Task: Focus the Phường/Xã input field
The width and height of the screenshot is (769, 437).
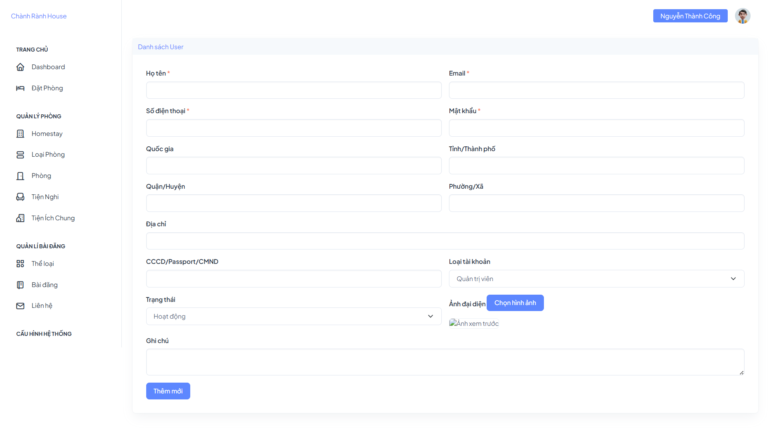Action: (x=596, y=203)
